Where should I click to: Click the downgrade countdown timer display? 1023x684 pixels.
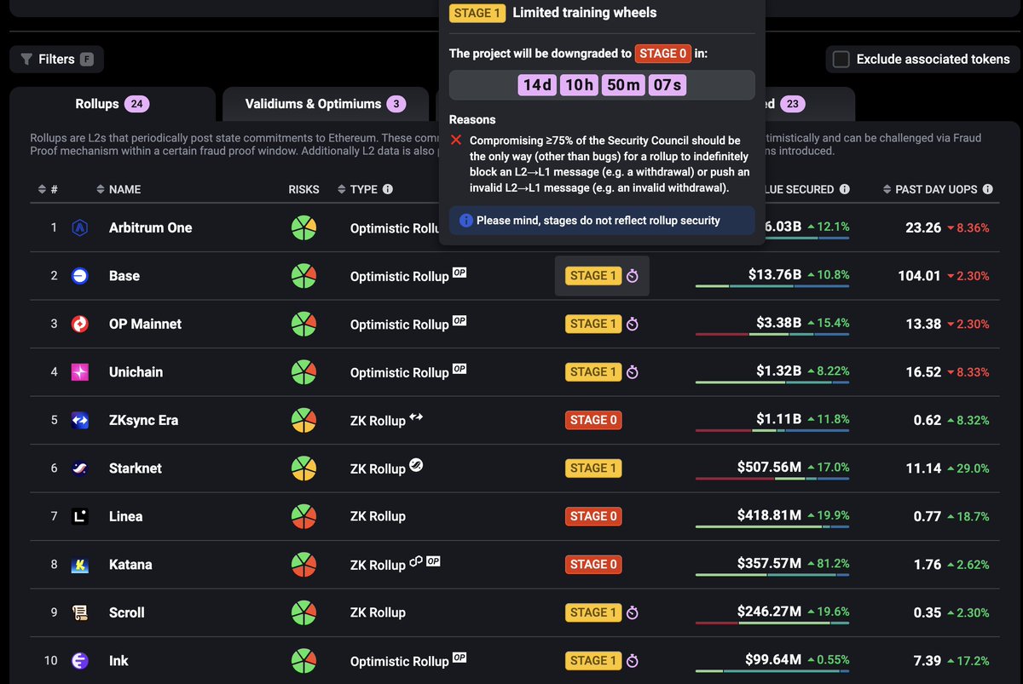tap(602, 85)
